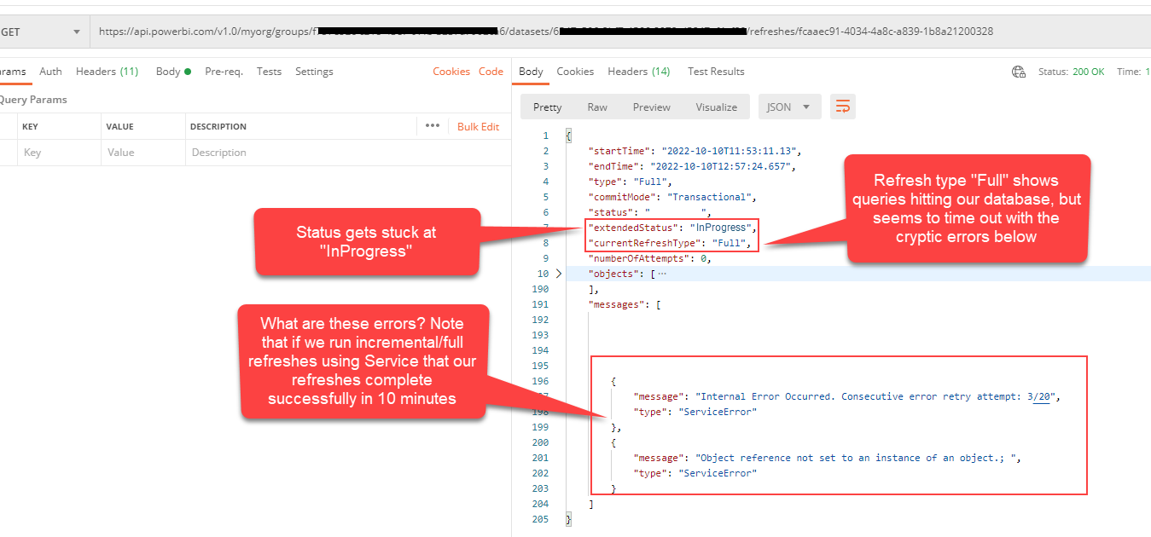Select the Preview view button
This screenshot has height=537, width=1151.
(652, 107)
